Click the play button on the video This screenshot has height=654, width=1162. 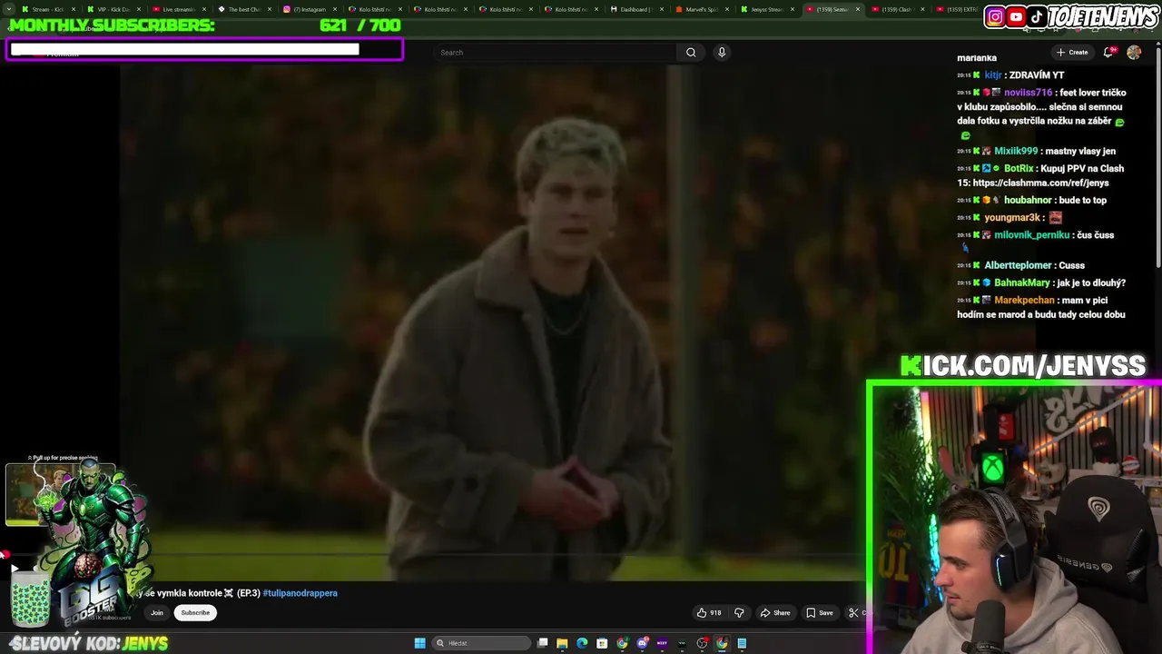click(15, 569)
